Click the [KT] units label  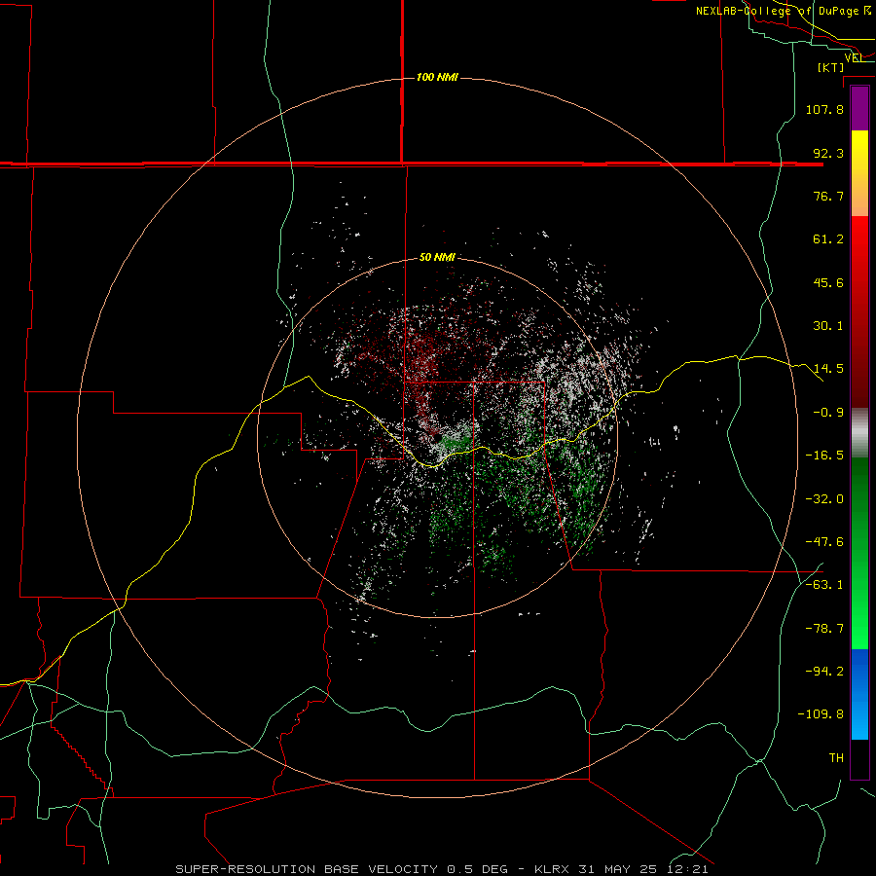click(x=831, y=67)
